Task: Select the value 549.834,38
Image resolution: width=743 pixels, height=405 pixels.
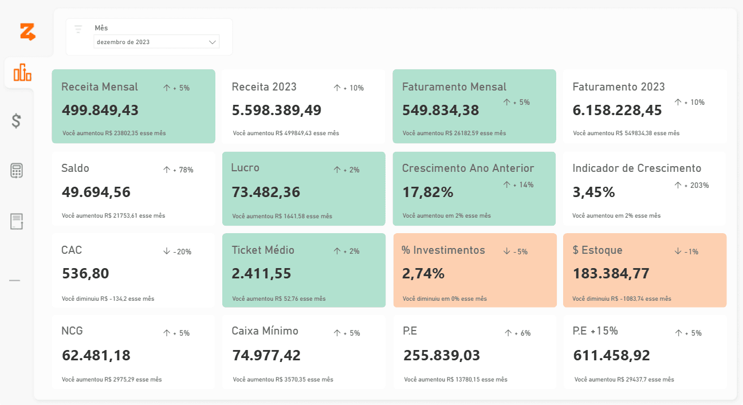Action: click(x=441, y=110)
